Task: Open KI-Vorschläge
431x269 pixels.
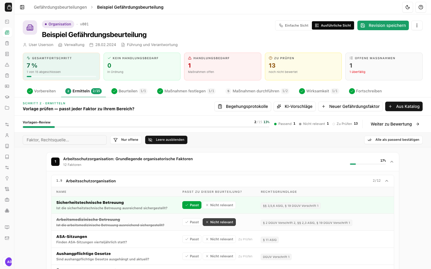Action: point(295,106)
